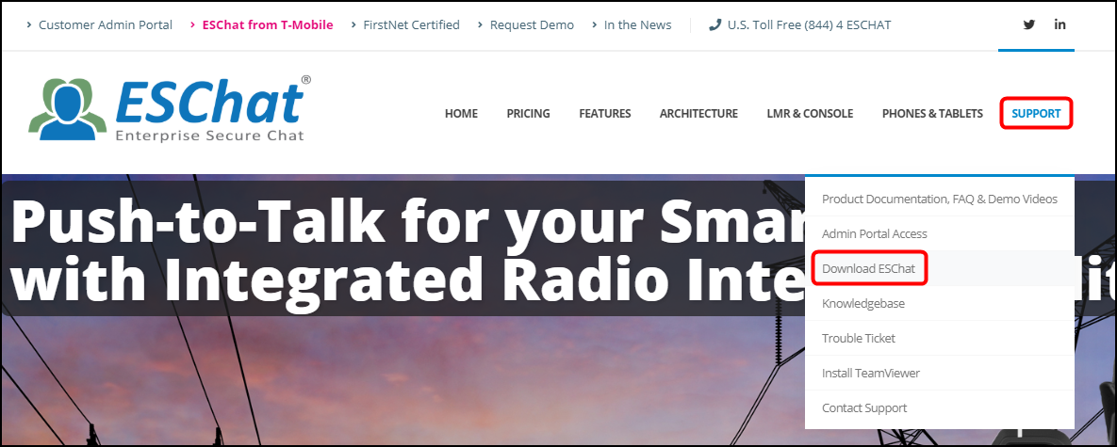
Task: Select Download ESChat in Support dropdown
Action: (940, 268)
